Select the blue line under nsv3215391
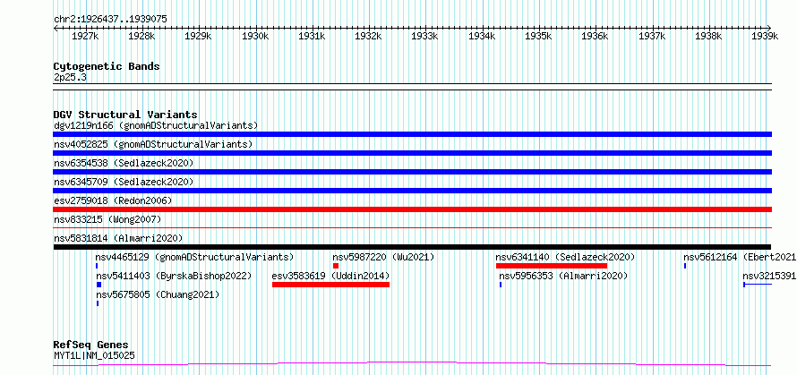 pyautogui.click(x=758, y=285)
